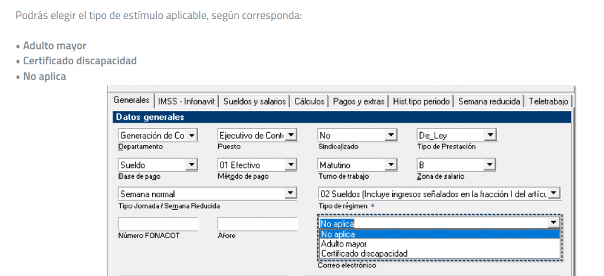Open the Puesto dropdown arrow
Screen dimensions: 604x276
pyautogui.click(x=291, y=136)
